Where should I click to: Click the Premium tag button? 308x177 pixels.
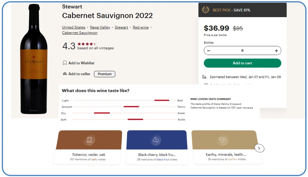click(104, 74)
